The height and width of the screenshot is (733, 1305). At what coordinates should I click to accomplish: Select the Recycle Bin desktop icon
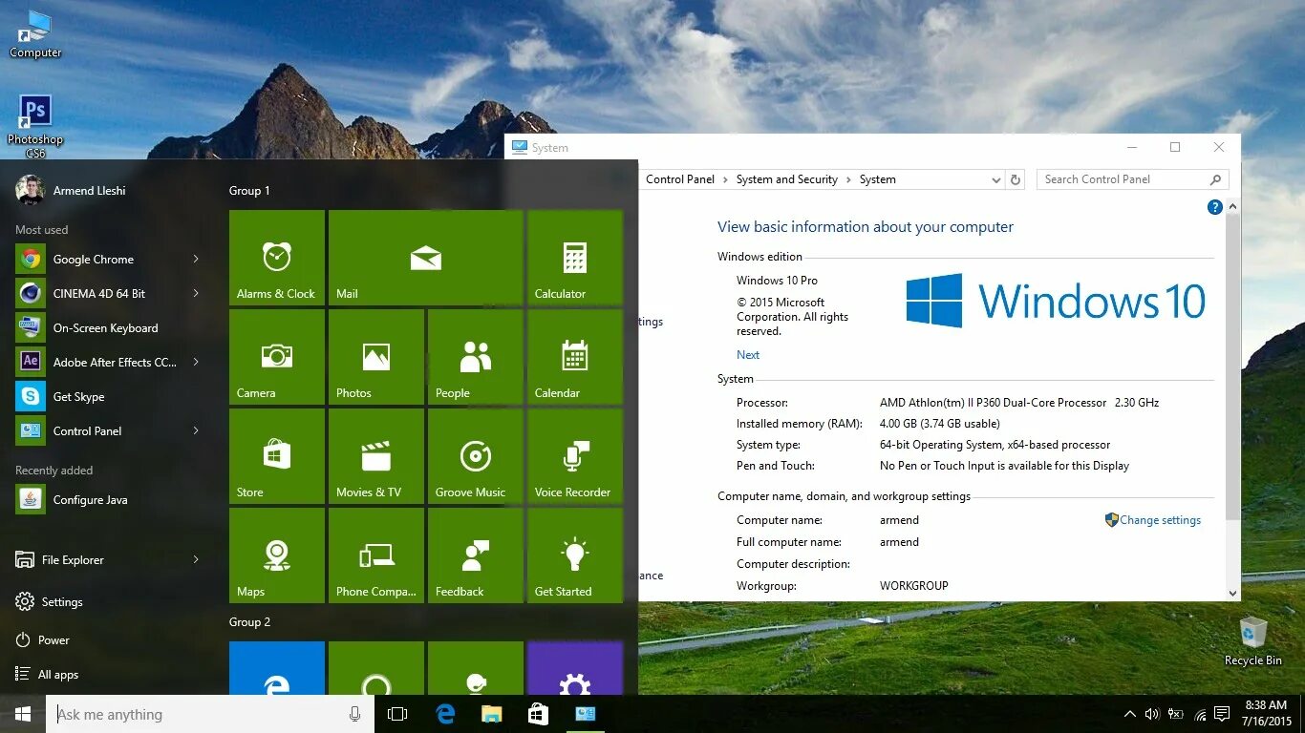coord(1253,640)
